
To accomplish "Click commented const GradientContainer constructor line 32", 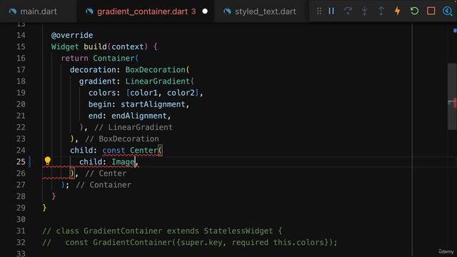I will [190, 243].
